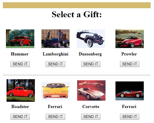Click the Corvette name label
Viewport: 154px width, 123px height.
click(x=91, y=107)
